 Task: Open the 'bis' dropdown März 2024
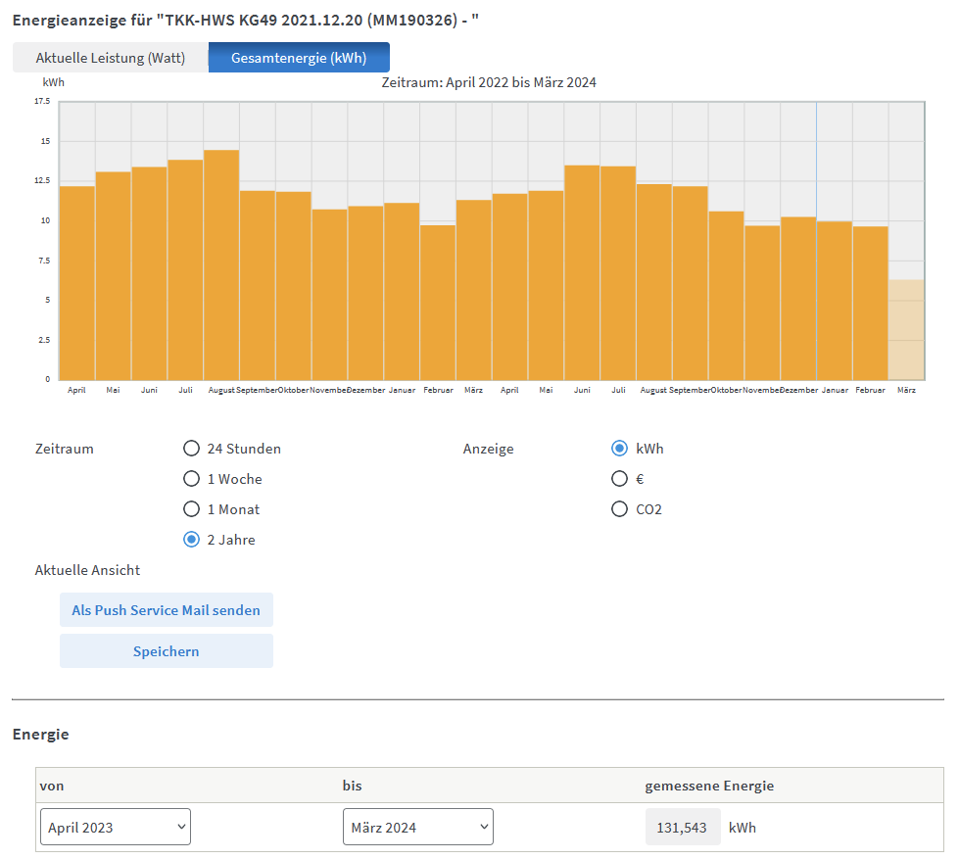pyautogui.click(x=418, y=827)
